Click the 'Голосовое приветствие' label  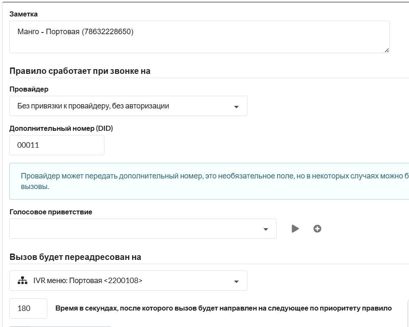pyautogui.click(x=51, y=212)
